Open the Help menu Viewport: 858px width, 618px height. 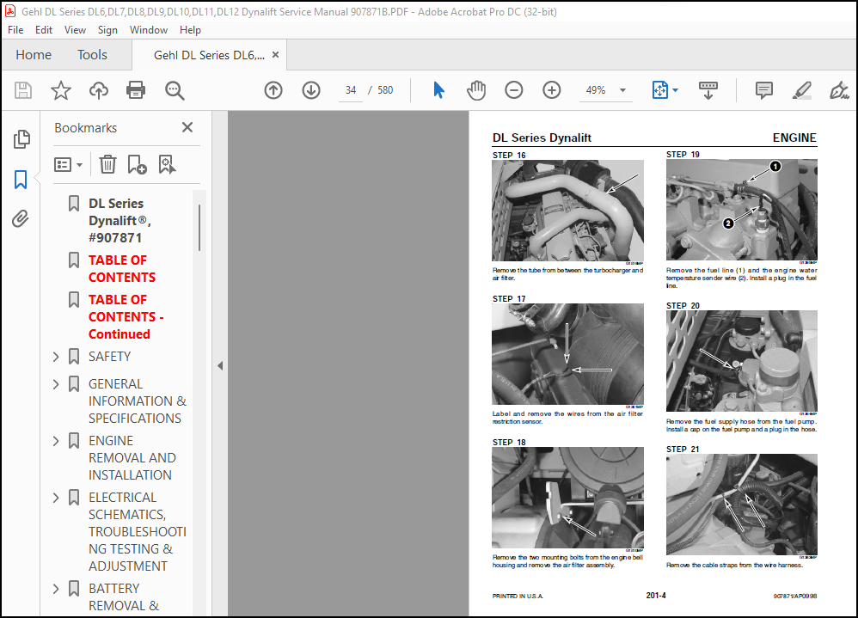190,30
